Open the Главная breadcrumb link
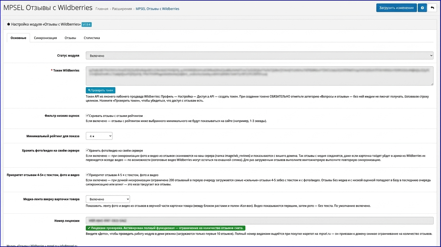Image resolution: width=441 pixels, height=247 pixels. [x=102, y=9]
